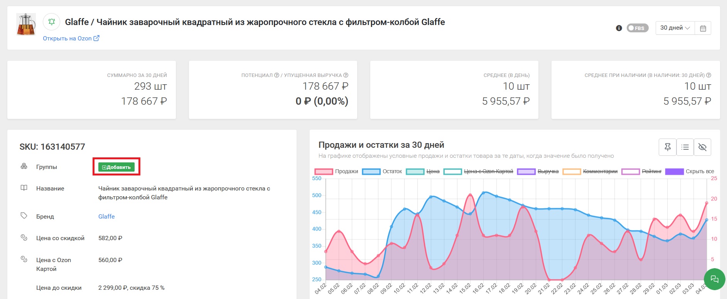This screenshot has width=727, height=299.
Task: Click help icon after Среднее при наличии
Action: 708,75
